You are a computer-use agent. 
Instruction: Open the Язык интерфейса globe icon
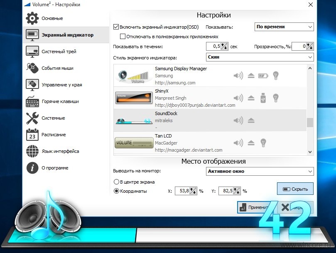click(32, 151)
